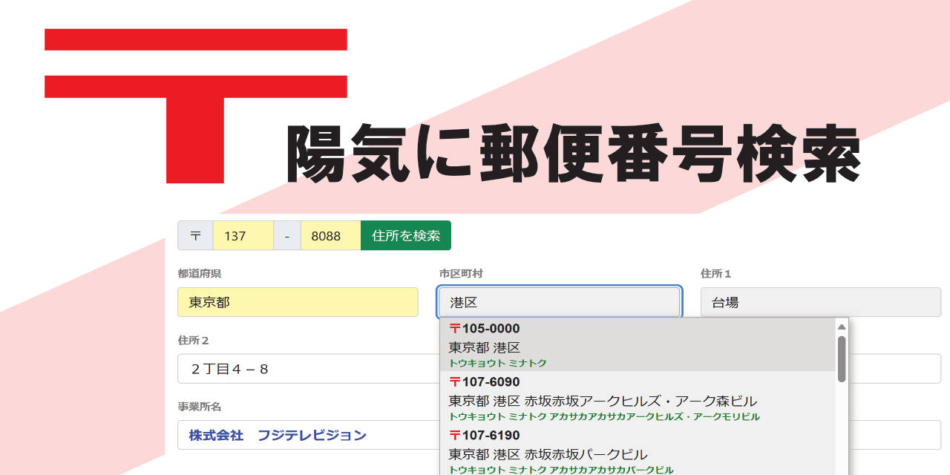This screenshot has height=475, width=950.
Task: Click the red 〒 icon beside 107-6190
Action: tap(453, 434)
